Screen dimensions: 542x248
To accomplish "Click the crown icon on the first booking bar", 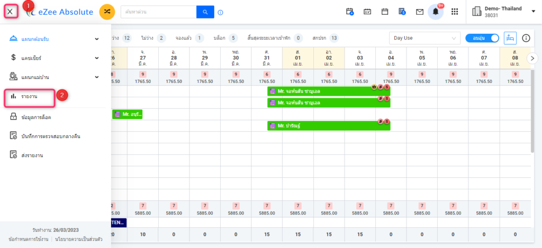I will tap(374, 87).
